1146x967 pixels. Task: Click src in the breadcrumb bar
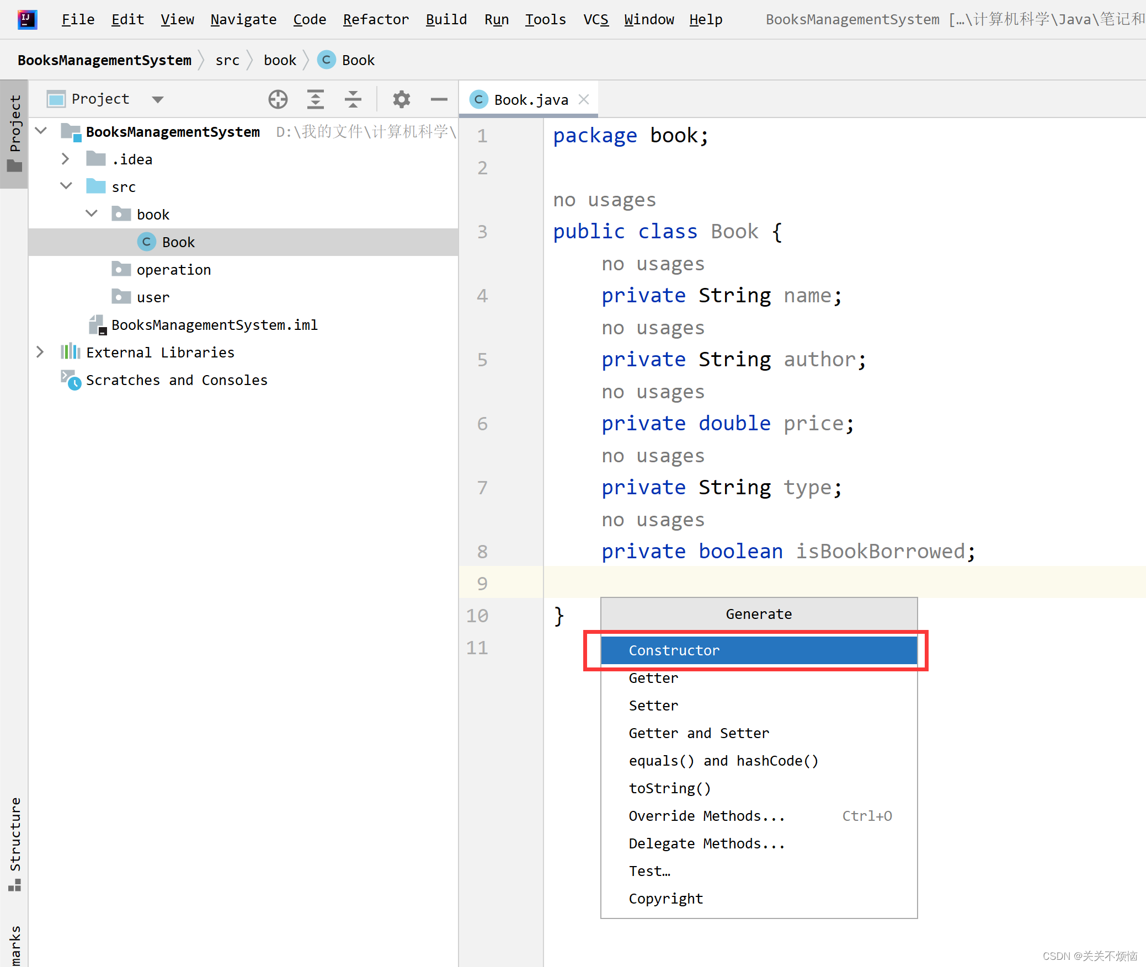point(227,60)
